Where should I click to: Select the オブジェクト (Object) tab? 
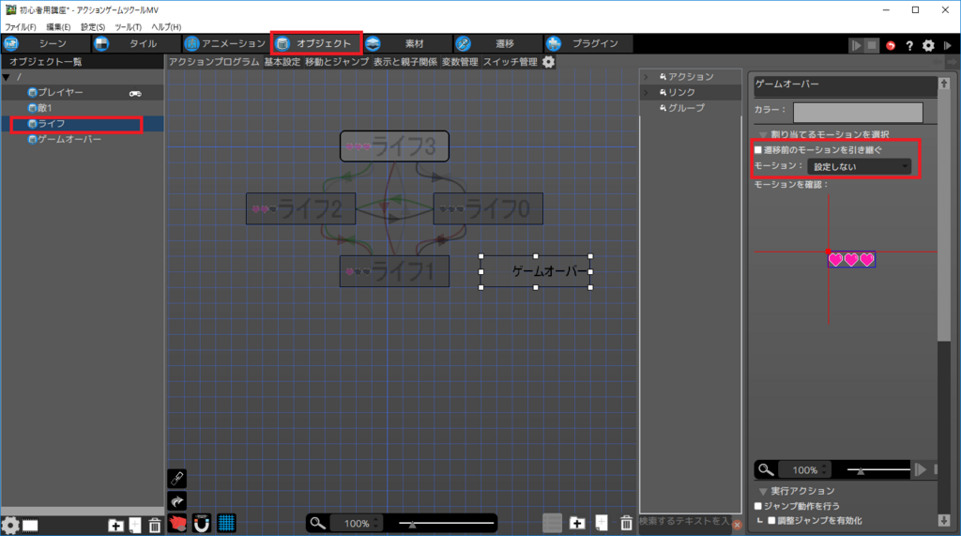pos(316,43)
